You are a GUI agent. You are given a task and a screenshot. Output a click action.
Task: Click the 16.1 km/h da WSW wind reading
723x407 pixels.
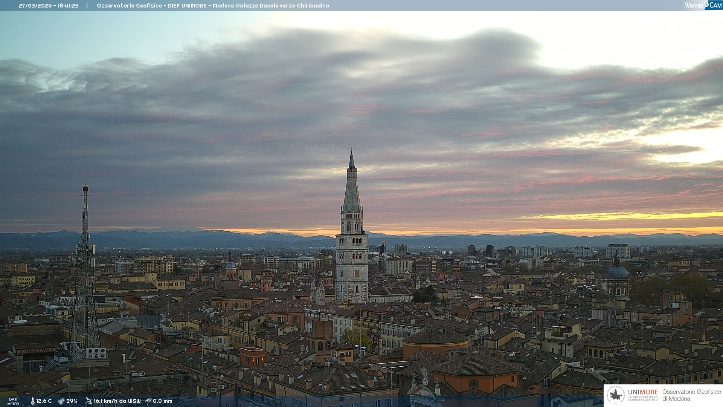click(x=117, y=401)
